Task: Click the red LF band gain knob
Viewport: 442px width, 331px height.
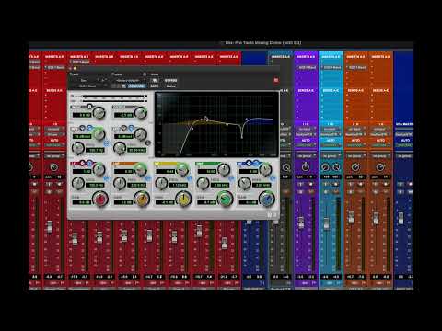Action: pyautogui.click(x=100, y=199)
